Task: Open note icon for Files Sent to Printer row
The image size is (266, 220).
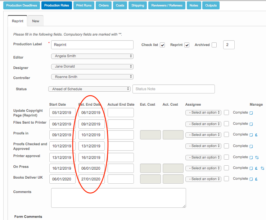Action: [x=251, y=124]
